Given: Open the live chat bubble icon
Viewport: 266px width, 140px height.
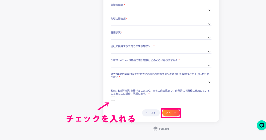Looking at the screenshot, I should click(x=261, y=125).
